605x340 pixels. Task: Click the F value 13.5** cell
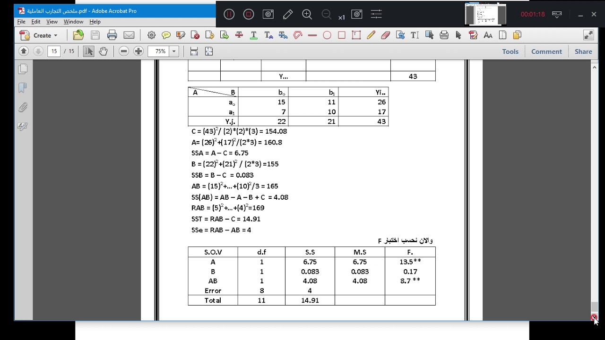click(410, 262)
